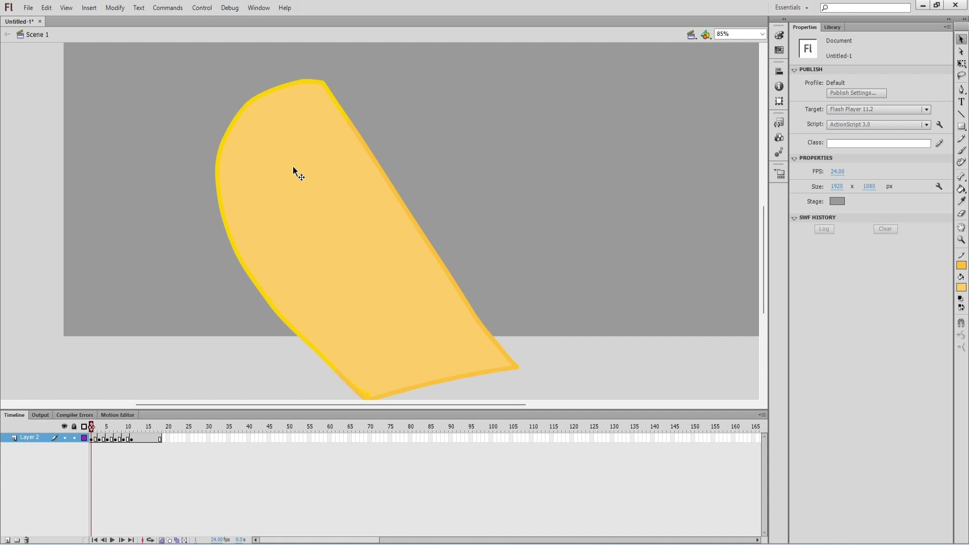Collapse the PROPERTIES section
Viewport: 969px width, 545px height.
pos(794,158)
